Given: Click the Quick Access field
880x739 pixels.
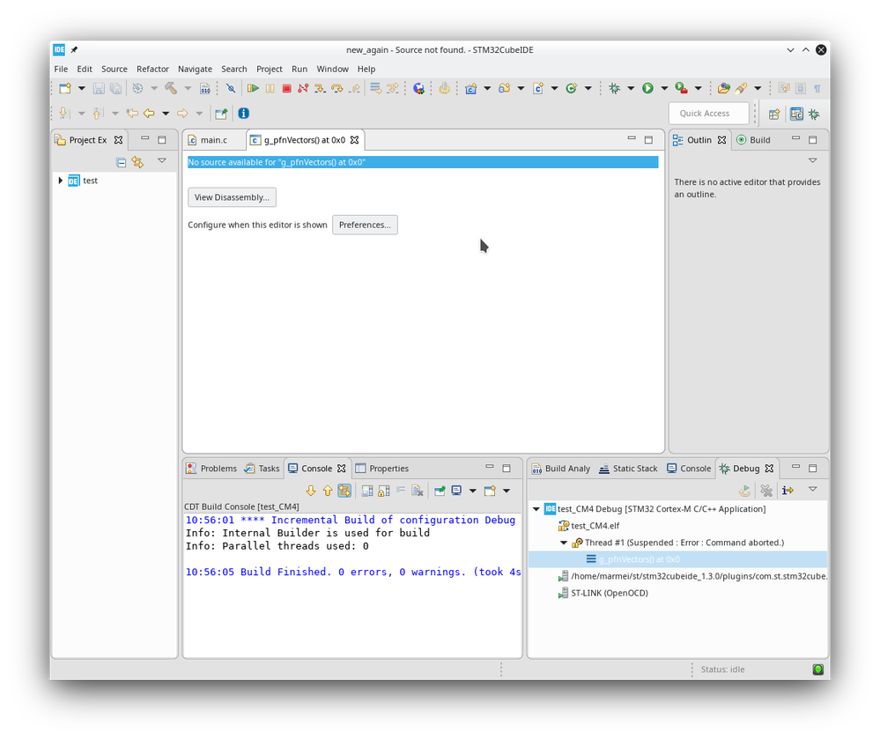Looking at the screenshot, I should pyautogui.click(x=708, y=114).
